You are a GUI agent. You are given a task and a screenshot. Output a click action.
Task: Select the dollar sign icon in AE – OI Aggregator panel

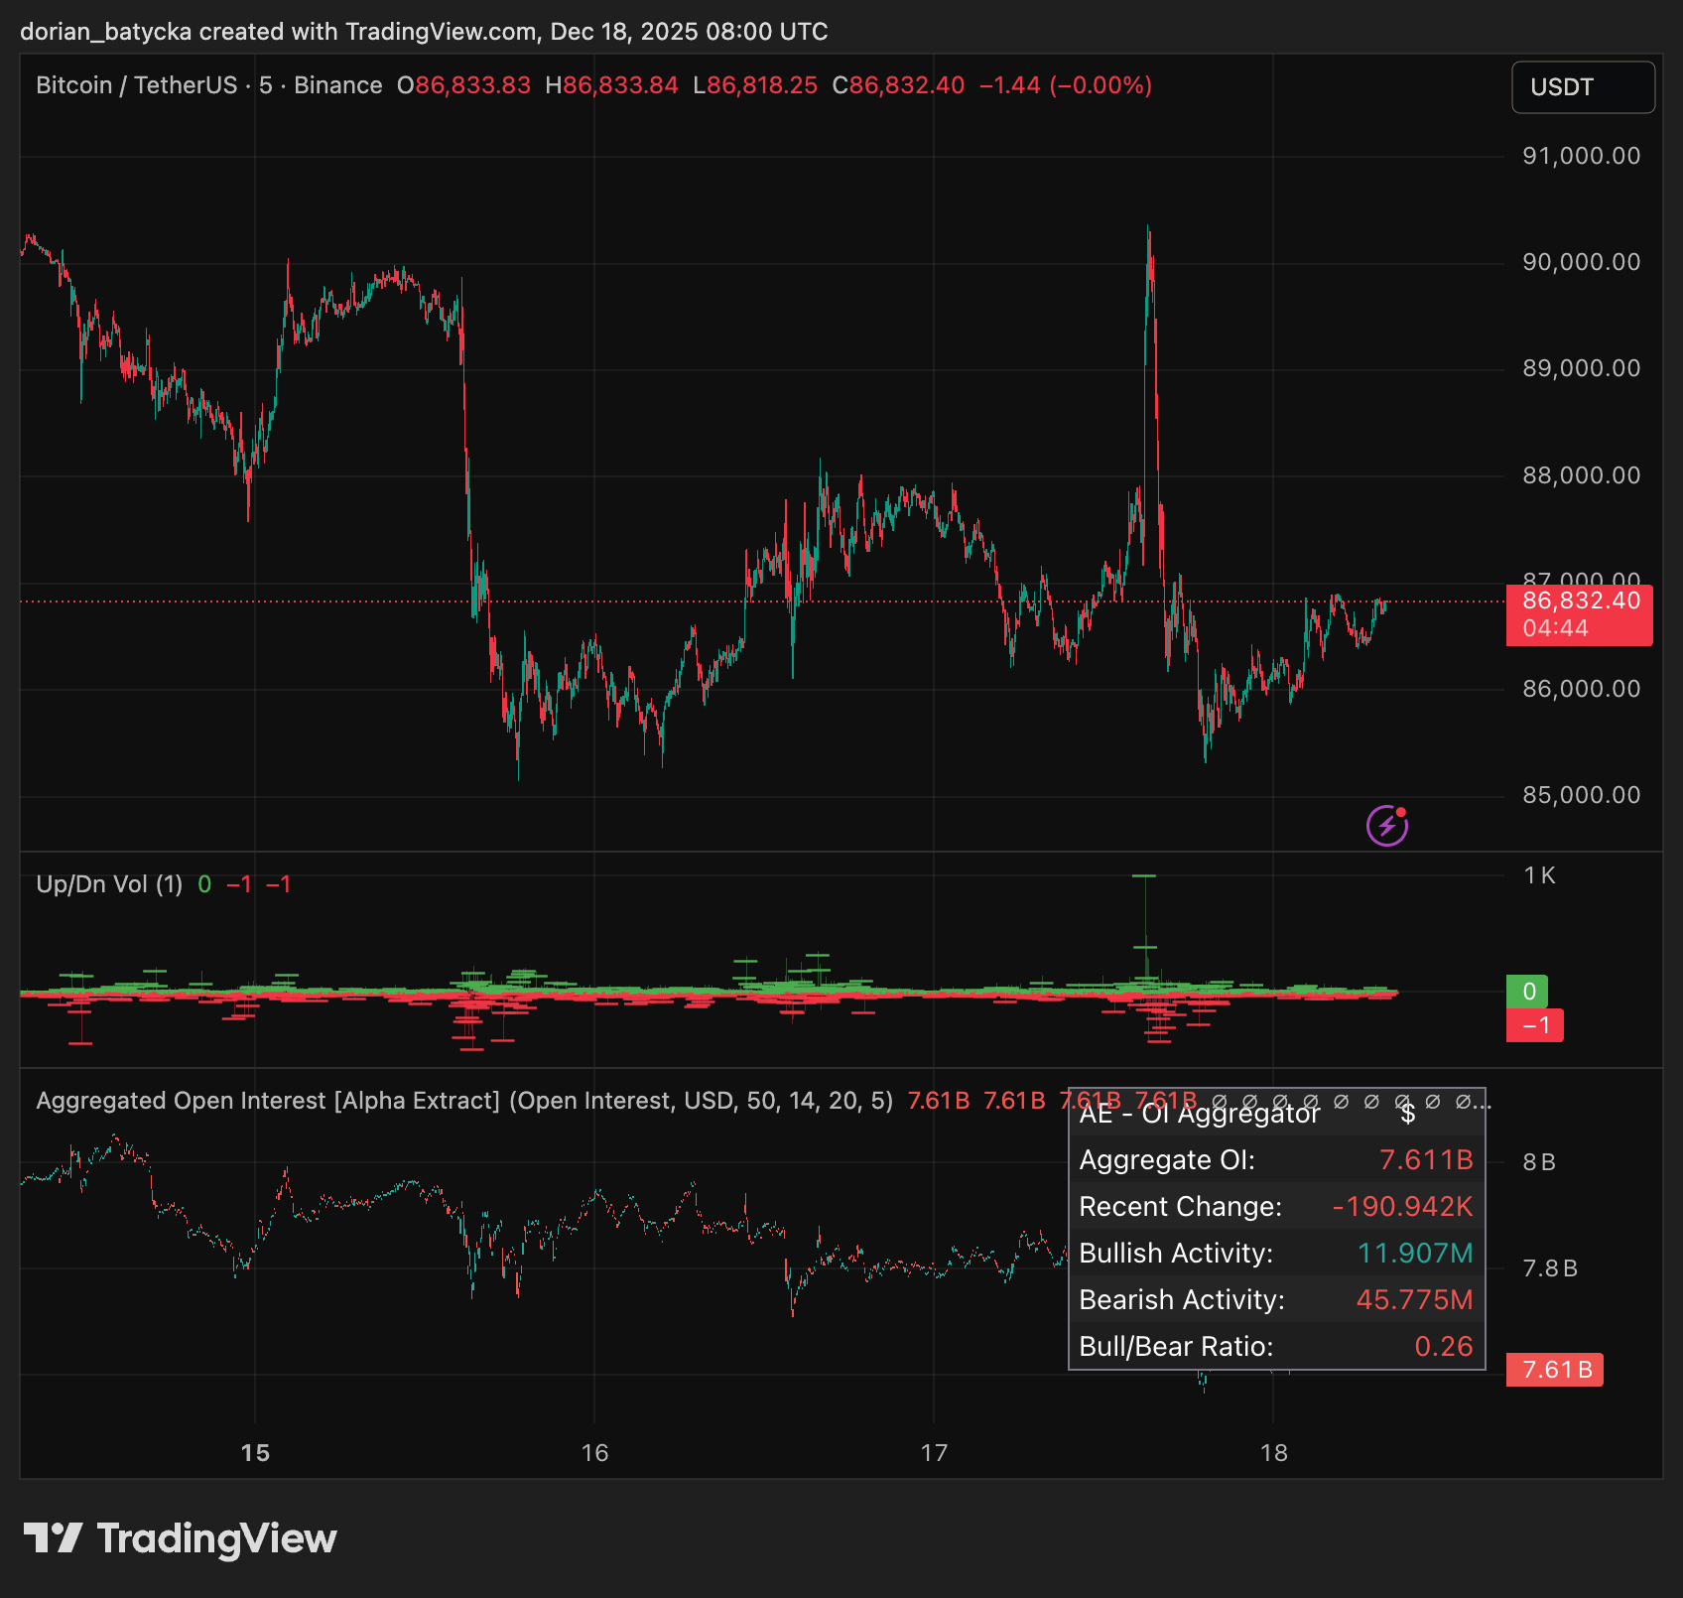1408,1116
